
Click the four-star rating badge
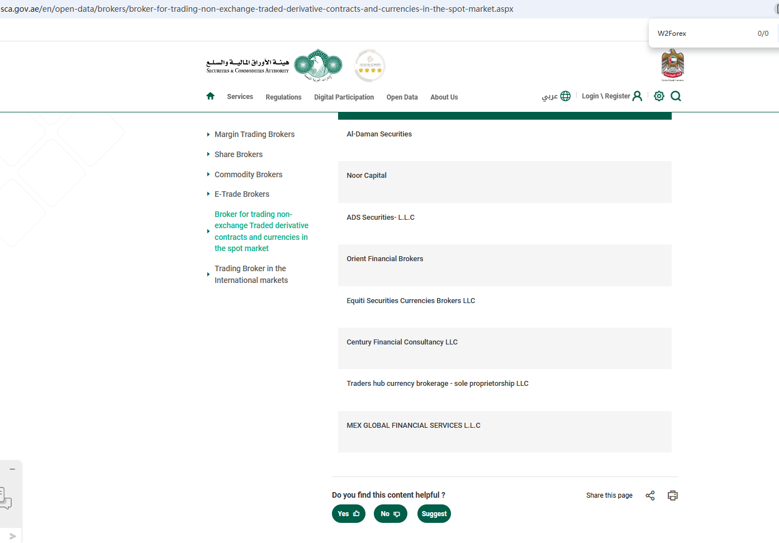click(370, 66)
